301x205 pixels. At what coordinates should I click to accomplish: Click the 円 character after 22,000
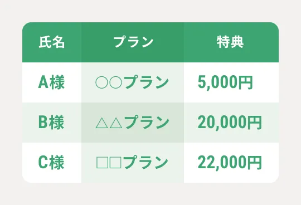click(x=254, y=163)
